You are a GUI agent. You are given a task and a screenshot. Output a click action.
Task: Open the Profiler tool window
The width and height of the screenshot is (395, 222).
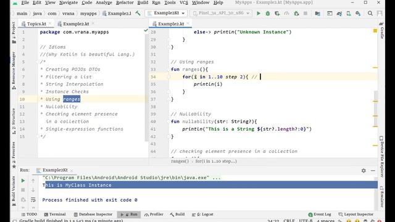tap(154, 215)
